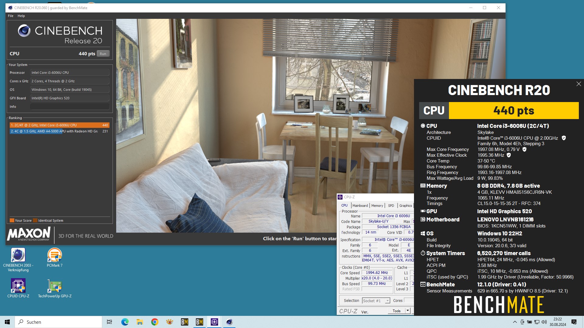Image resolution: width=584 pixels, height=328 pixels.
Task: Switch to Memory tab in CPU-Z
Action: point(377,206)
